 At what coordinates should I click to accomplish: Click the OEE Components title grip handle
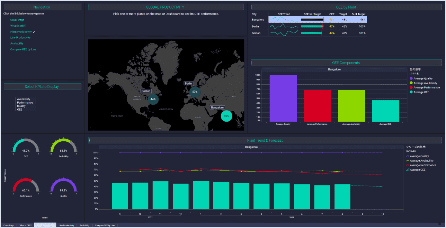[x=252, y=63]
